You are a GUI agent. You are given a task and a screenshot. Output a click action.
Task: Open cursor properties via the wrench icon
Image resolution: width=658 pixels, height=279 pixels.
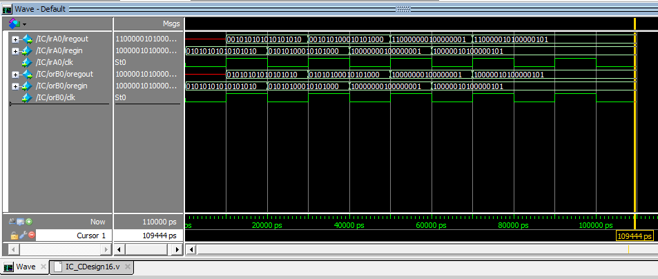[x=22, y=235]
